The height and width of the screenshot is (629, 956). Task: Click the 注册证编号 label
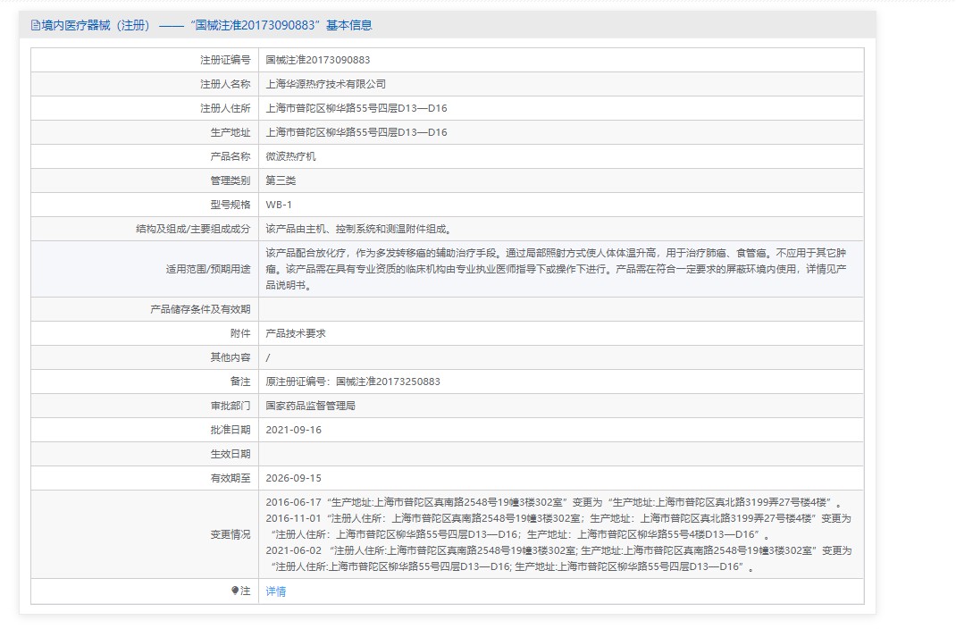(225, 60)
